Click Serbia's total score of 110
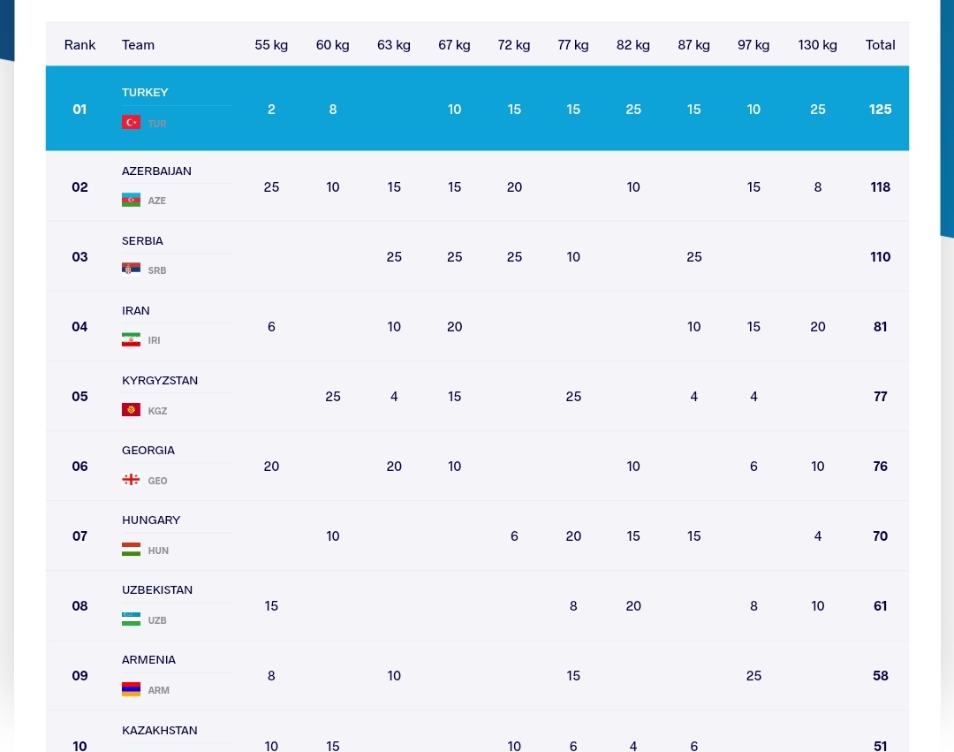Image resolution: width=954 pixels, height=752 pixels. coord(880,257)
